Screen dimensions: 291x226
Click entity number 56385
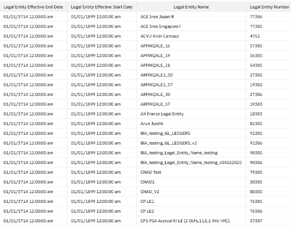click(256, 55)
